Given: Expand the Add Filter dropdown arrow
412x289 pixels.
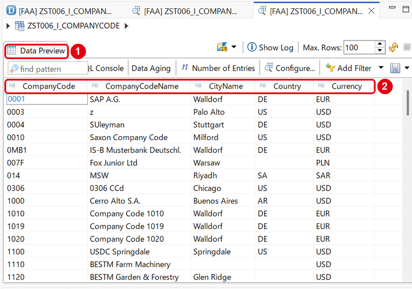Looking at the screenshot, I should click(x=381, y=68).
